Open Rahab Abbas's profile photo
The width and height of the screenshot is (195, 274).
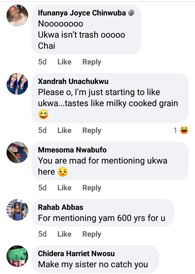tap(17, 210)
